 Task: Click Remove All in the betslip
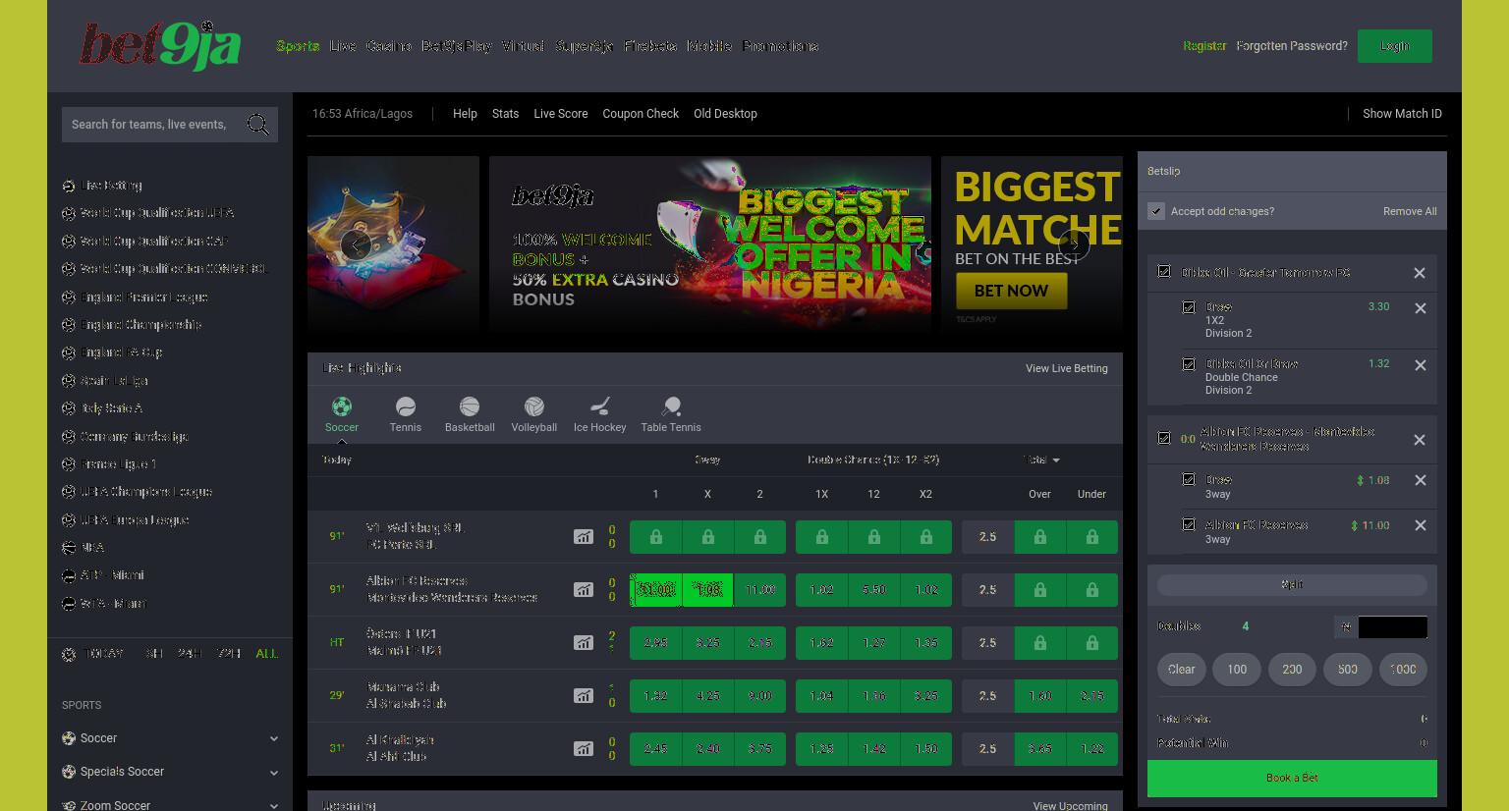[1410, 211]
